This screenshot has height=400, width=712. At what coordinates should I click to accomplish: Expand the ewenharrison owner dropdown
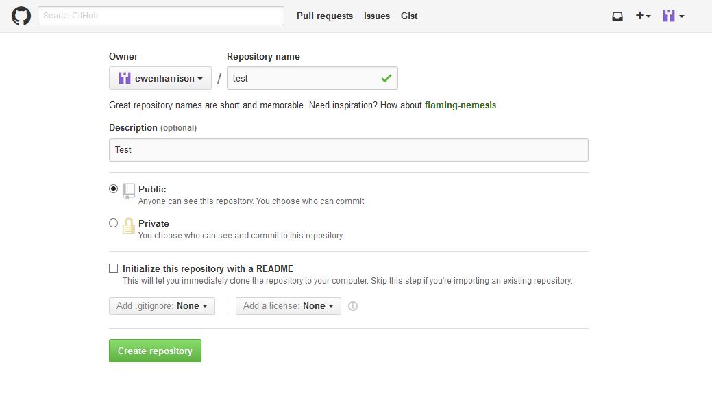pyautogui.click(x=160, y=78)
